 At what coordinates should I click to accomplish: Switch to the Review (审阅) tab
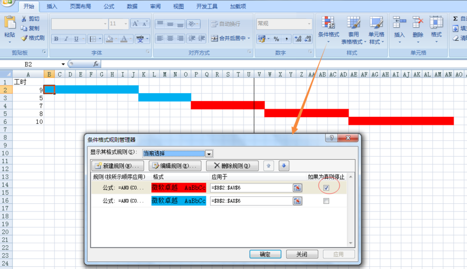click(155, 6)
